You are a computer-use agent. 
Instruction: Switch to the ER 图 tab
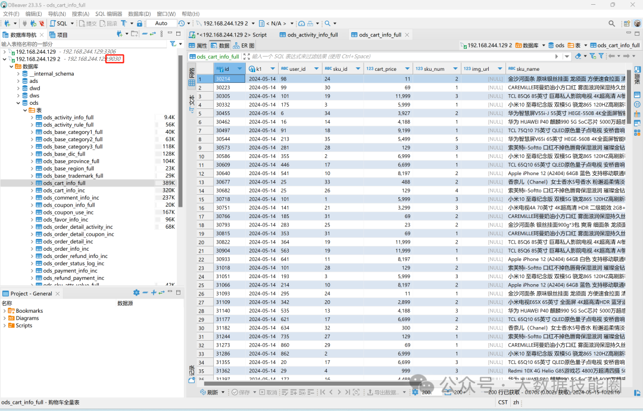[x=244, y=45]
